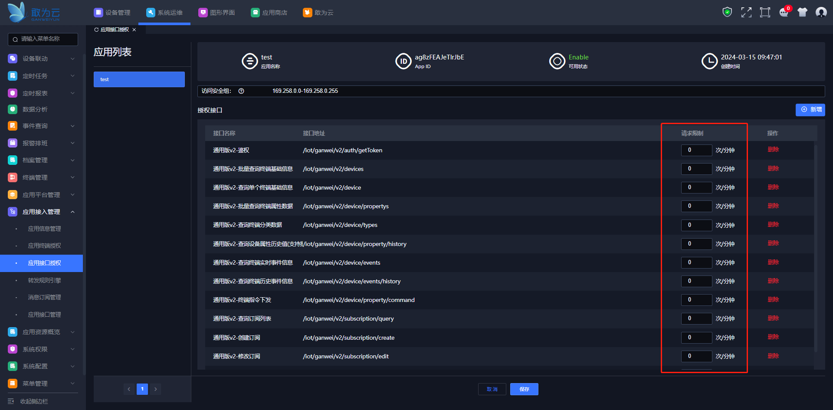The image size is (833, 410).
Task: Click the security shield icon in header
Action: pyautogui.click(x=727, y=12)
